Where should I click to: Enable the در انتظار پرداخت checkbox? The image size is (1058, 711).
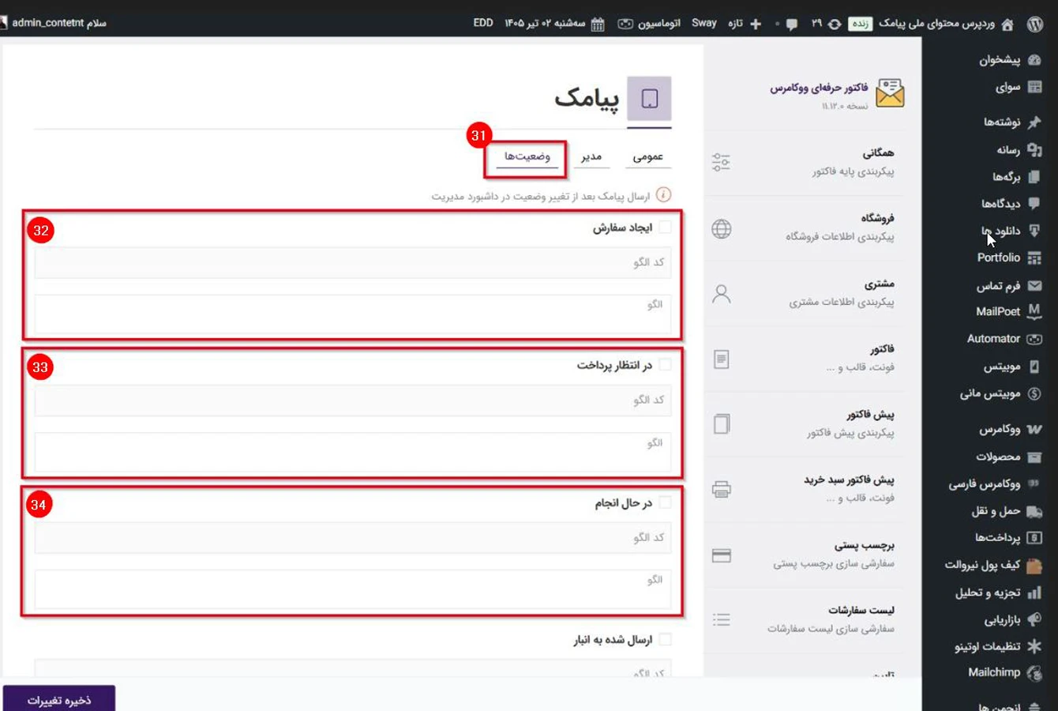[x=665, y=365]
